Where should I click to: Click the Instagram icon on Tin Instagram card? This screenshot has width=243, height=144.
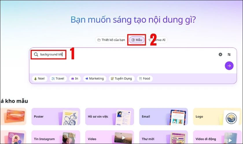coord(66,136)
